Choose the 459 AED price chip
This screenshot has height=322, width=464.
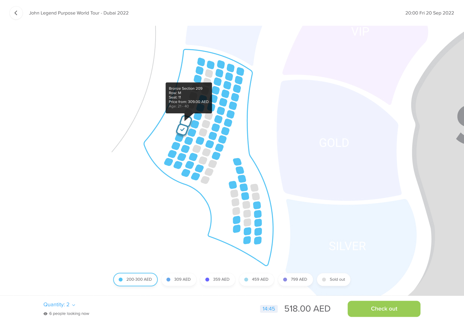pyautogui.click(x=256, y=280)
